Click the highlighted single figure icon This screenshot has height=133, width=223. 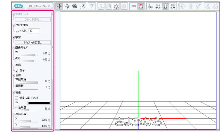(x=165, y=6)
